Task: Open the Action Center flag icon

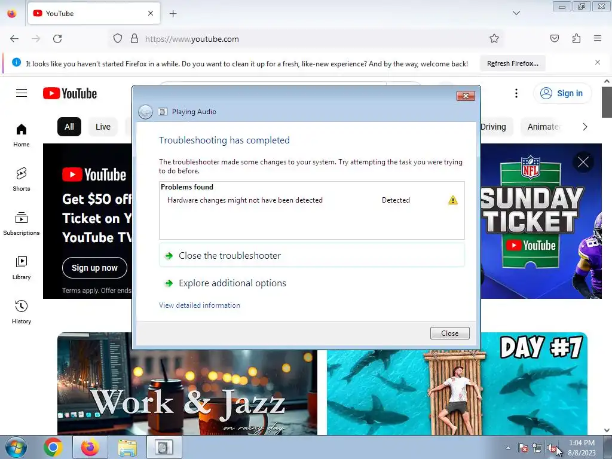Action: pos(522,448)
